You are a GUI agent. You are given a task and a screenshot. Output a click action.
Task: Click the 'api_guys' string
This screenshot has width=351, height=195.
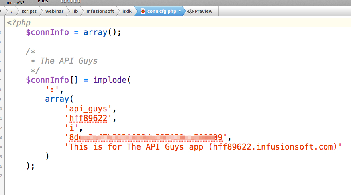[88, 109]
